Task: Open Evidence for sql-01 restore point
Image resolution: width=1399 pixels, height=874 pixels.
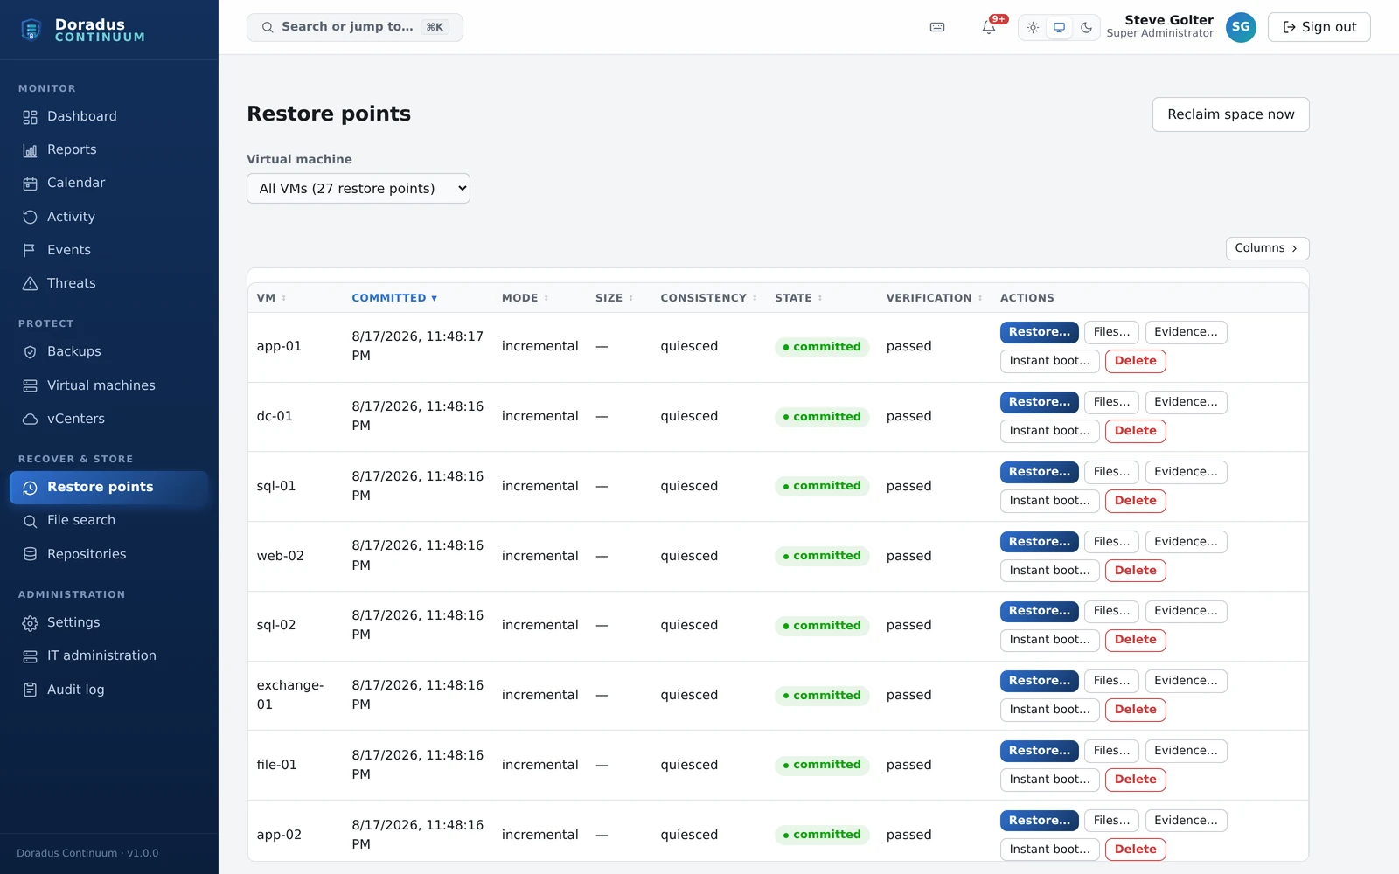Action: tap(1186, 472)
